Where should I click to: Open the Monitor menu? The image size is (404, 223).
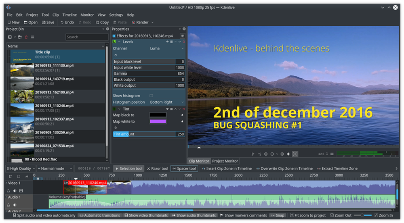[x=87, y=15]
